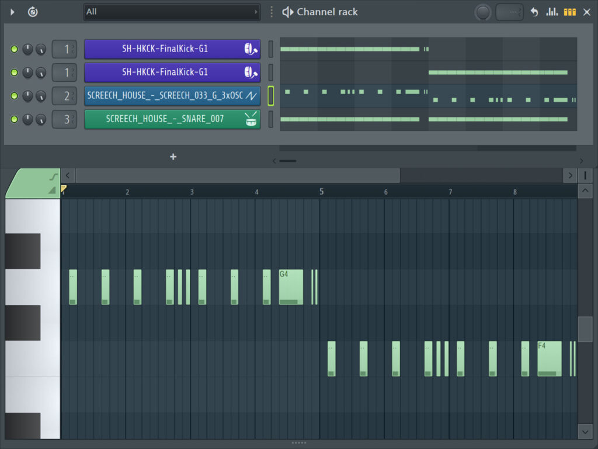Viewport: 598px width, 449px height.
Task: Click mixer track number 2 box
Action: coord(64,96)
